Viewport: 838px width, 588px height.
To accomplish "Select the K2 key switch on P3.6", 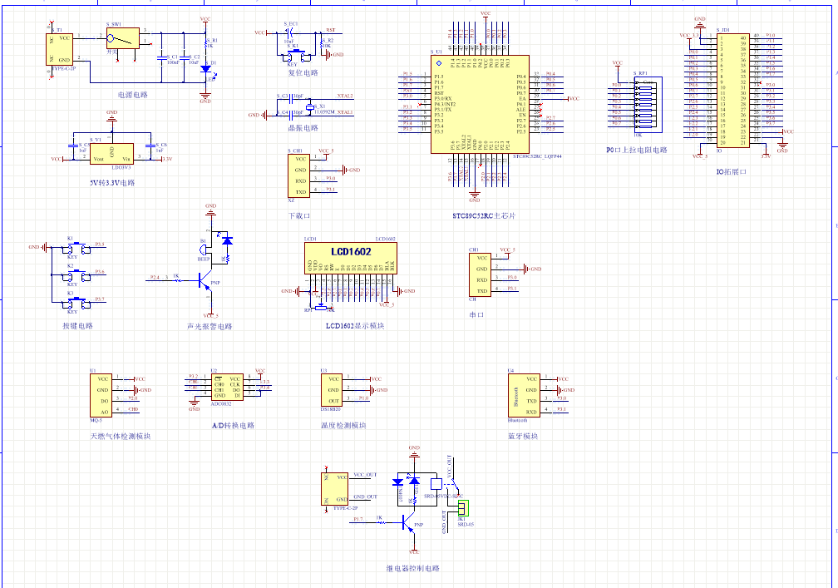I will click(77, 276).
